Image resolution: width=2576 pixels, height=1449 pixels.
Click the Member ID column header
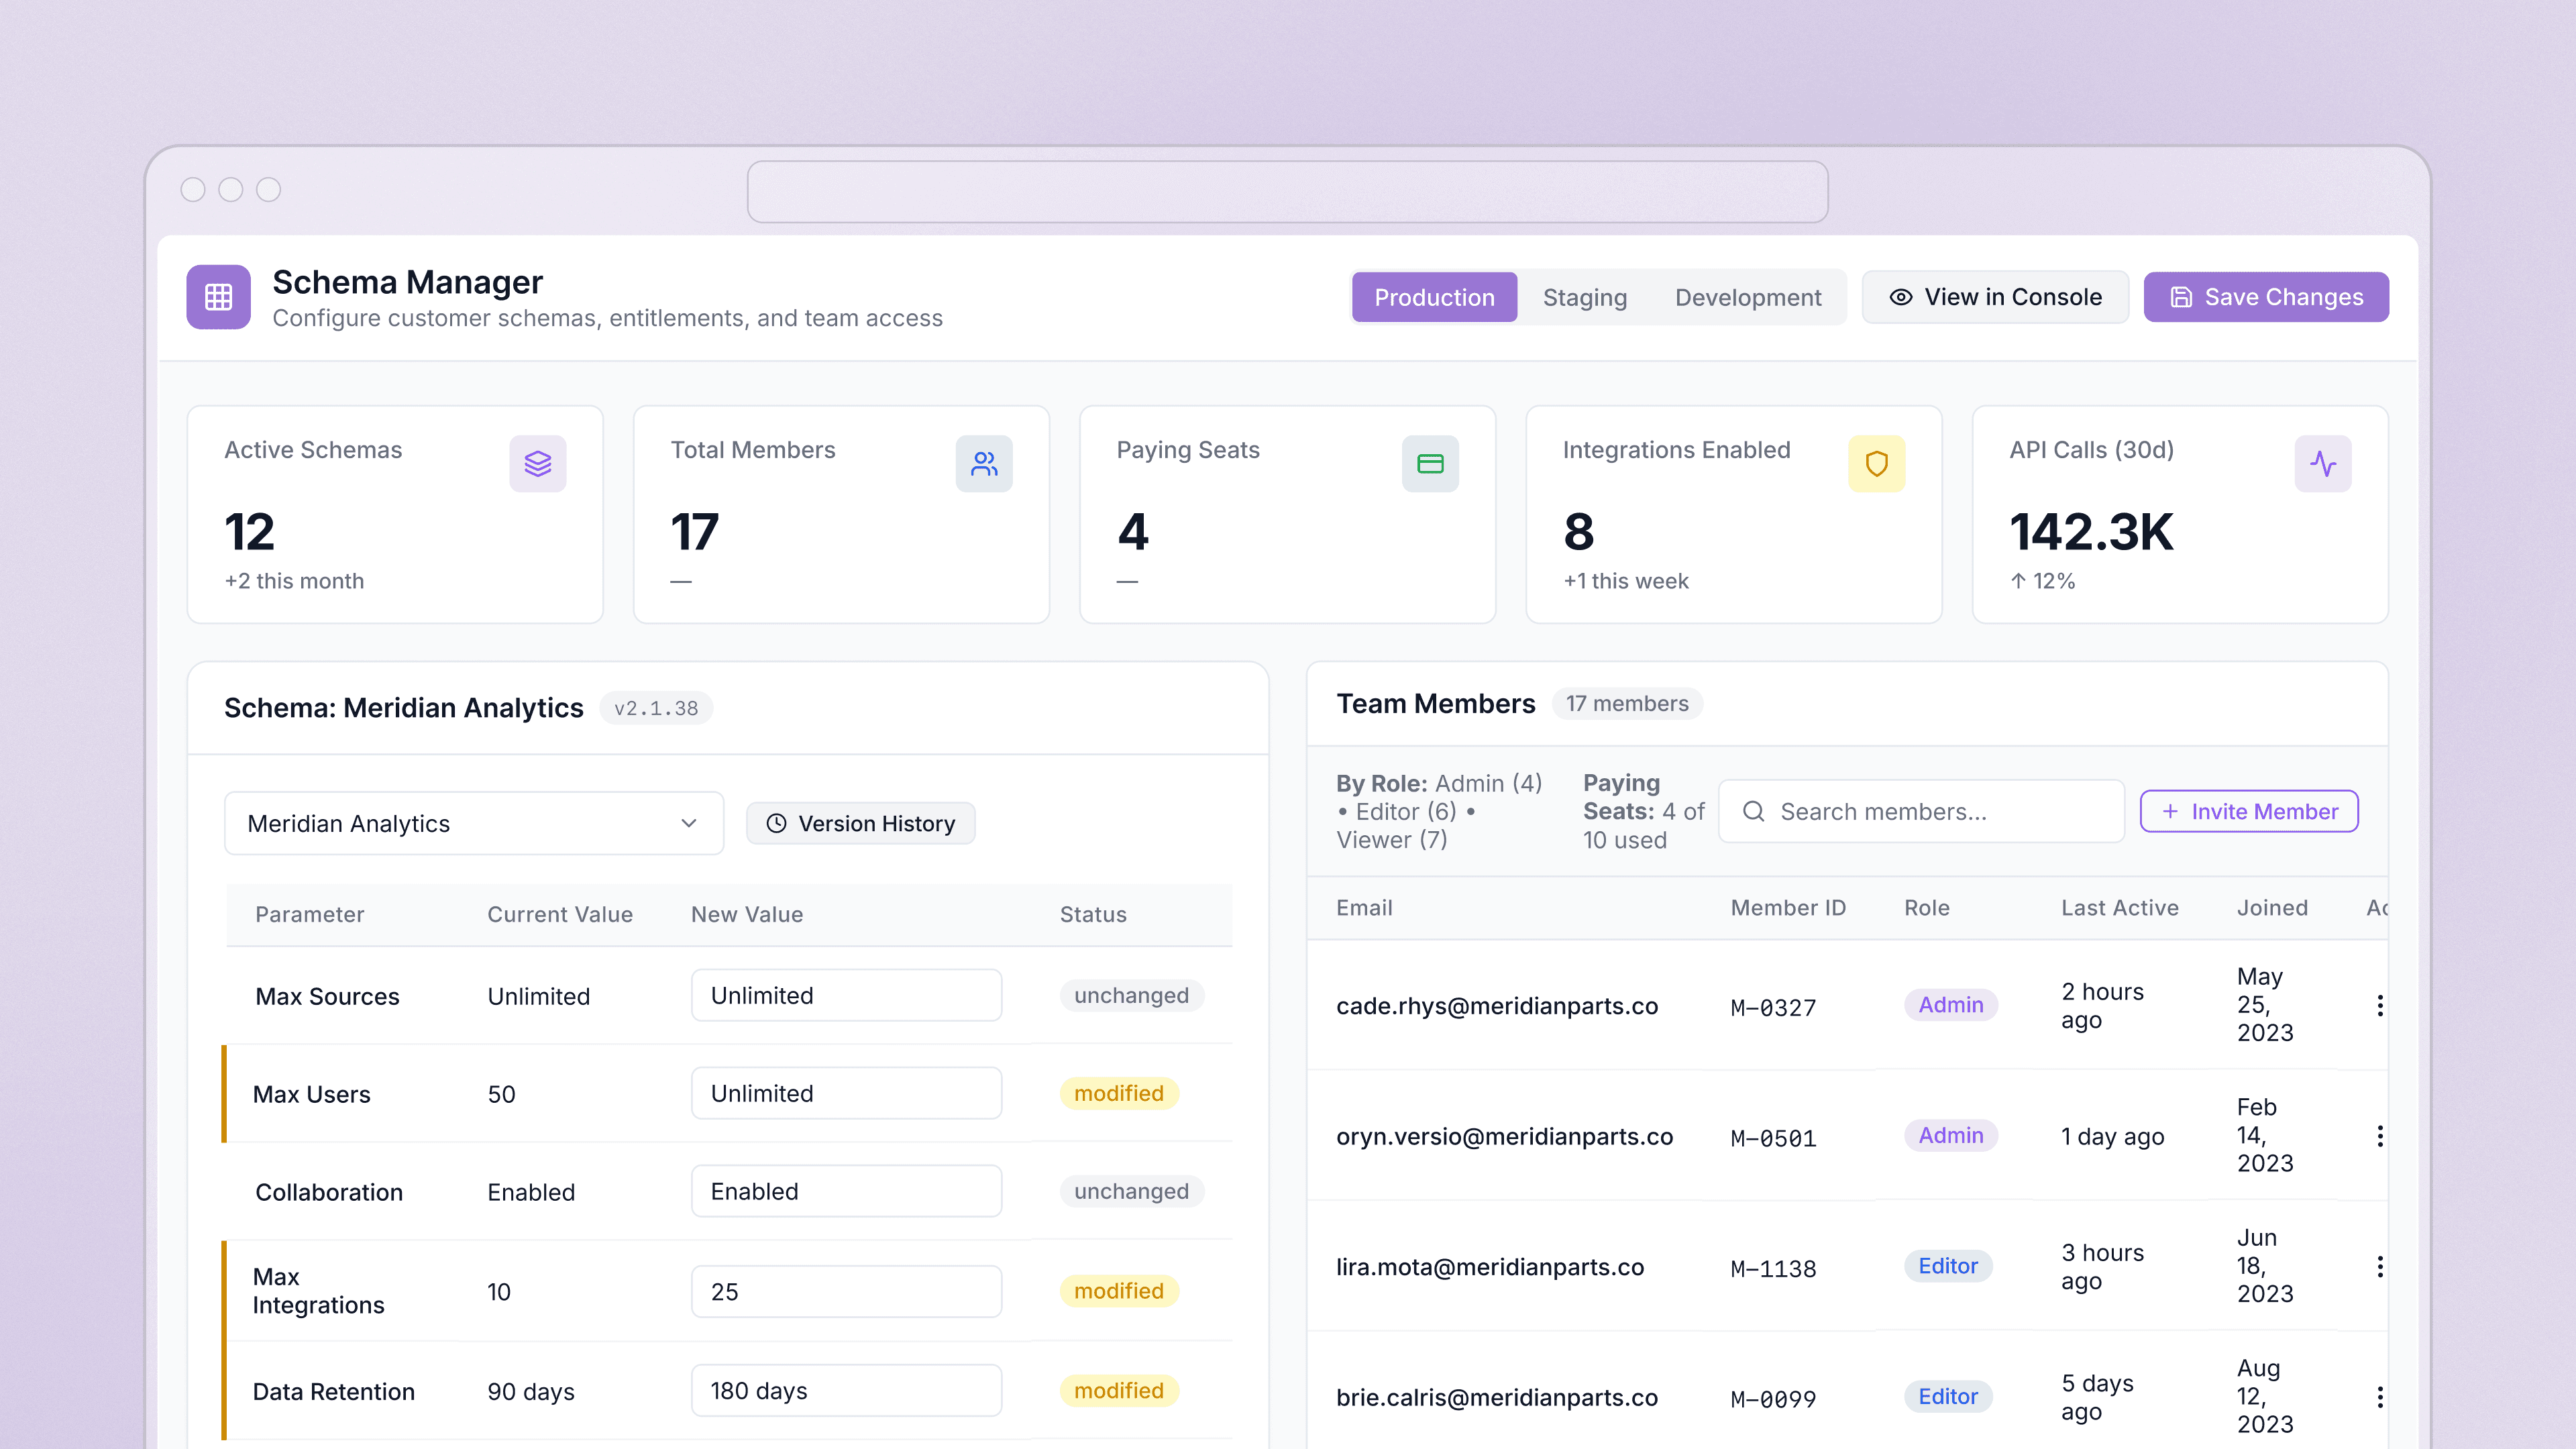click(1788, 907)
